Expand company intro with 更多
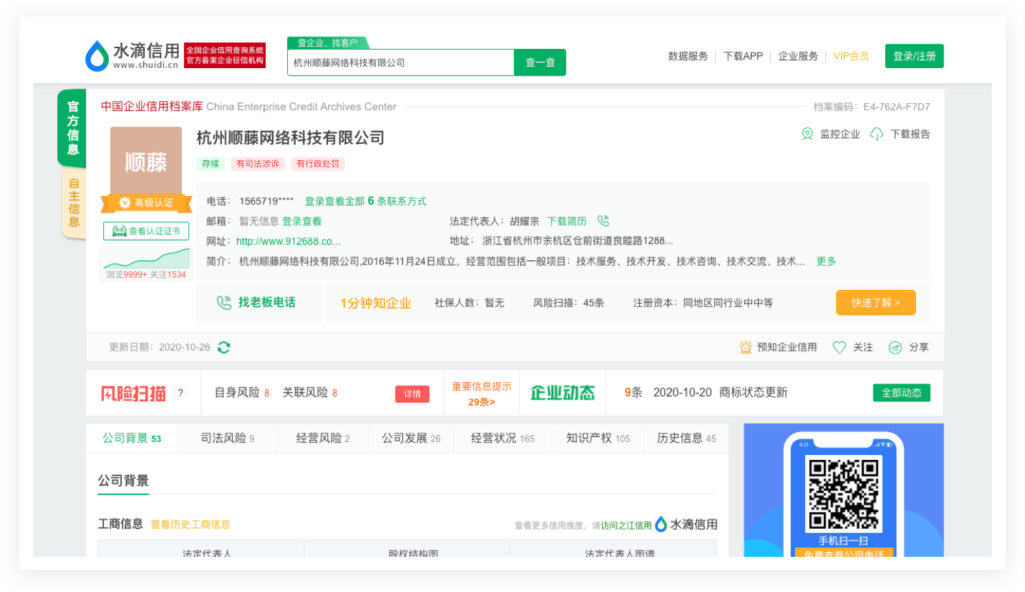 [826, 261]
